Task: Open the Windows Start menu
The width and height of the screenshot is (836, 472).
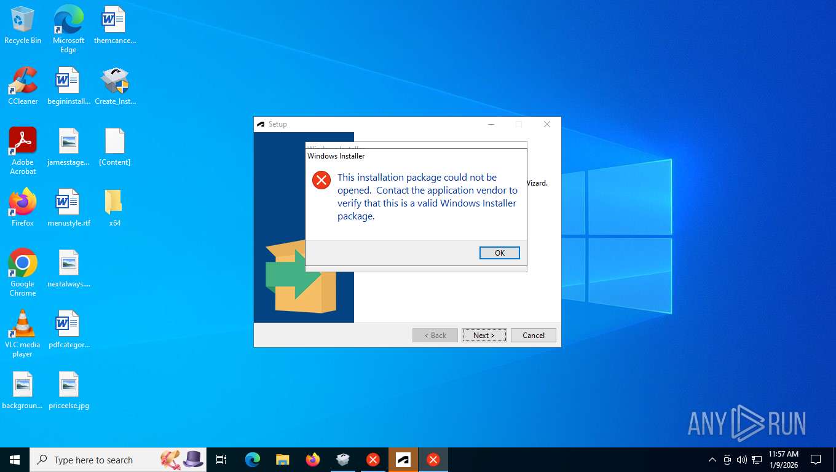Action: [15, 460]
